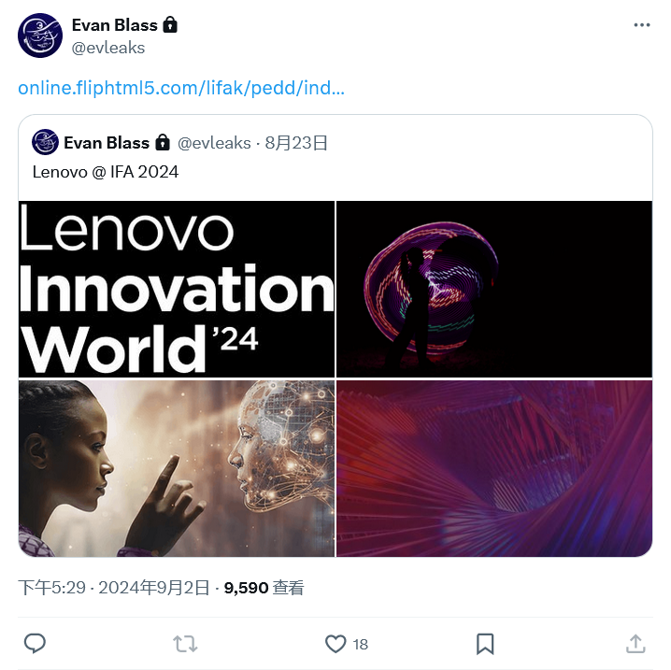671x670 pixels.
Task: Like the post with heart icon
Action: (x=335, y=643)
